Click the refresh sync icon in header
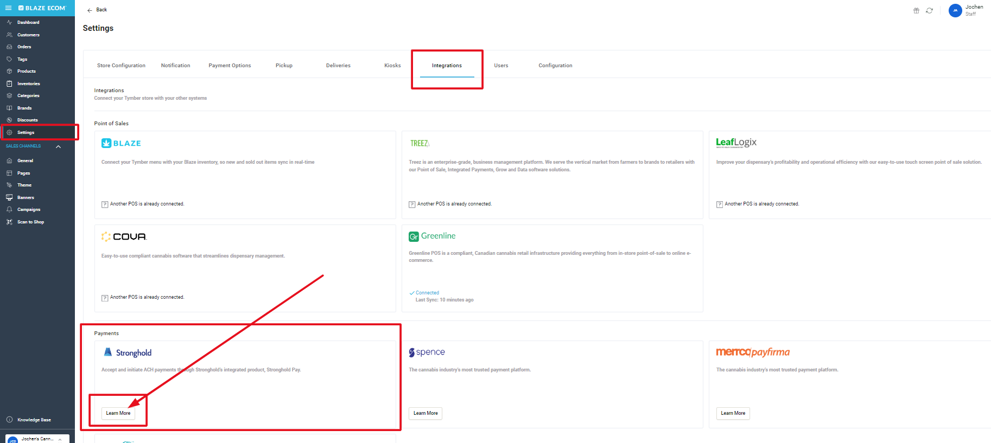 click(x=929, y=11)
